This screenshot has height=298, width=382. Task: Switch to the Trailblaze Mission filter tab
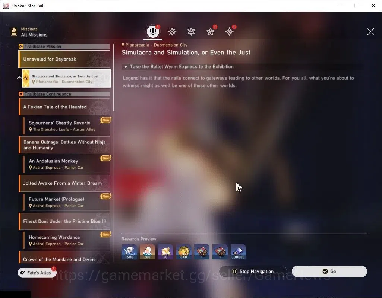click(172, 32)
